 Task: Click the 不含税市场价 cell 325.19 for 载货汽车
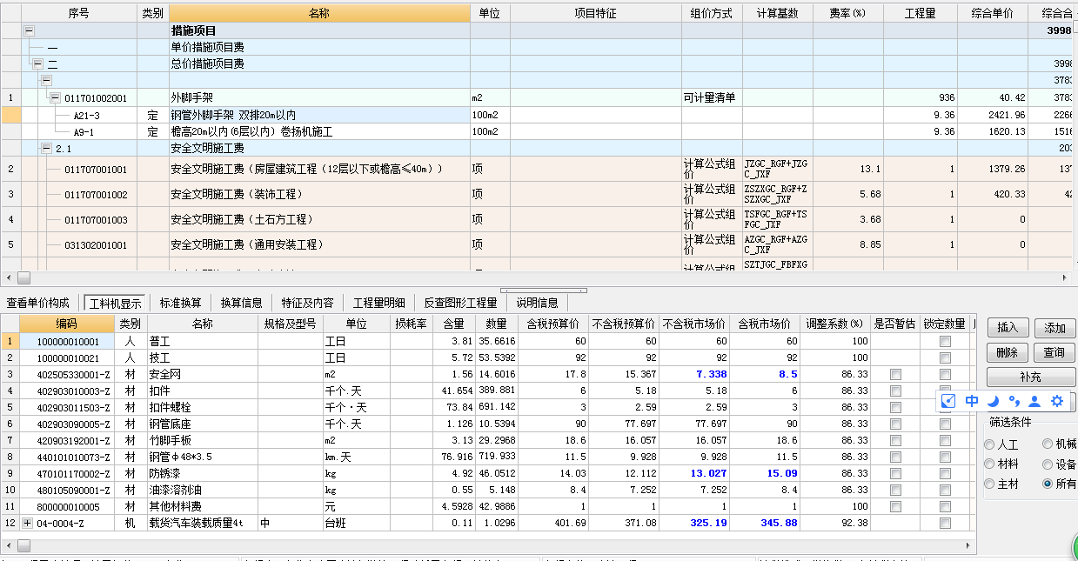[693, 523]
